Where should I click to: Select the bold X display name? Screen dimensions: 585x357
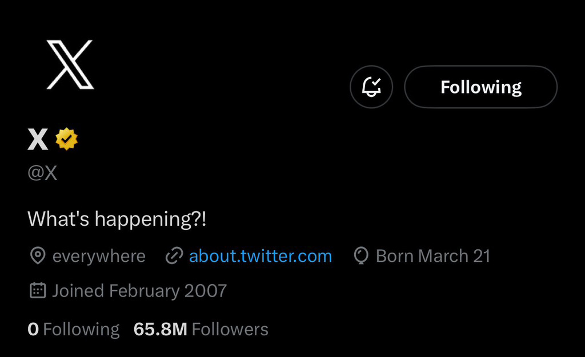(38, 139)
